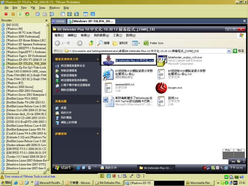
Task: Open the Explorer 檢視(V) menu
Action: click(85, 35)
